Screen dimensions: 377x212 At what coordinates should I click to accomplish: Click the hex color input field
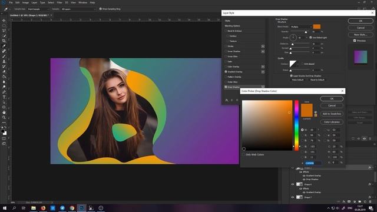pos(313,163)
